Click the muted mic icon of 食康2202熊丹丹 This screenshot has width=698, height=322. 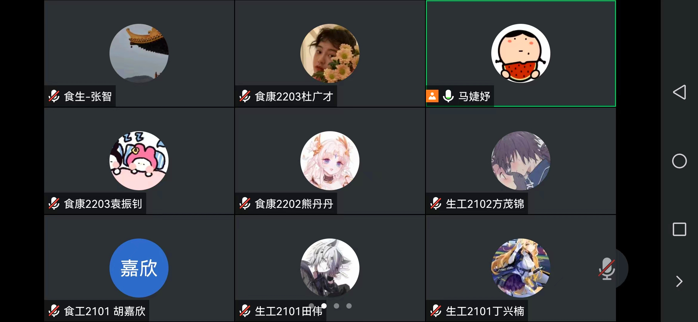click(x=245, y=203)
